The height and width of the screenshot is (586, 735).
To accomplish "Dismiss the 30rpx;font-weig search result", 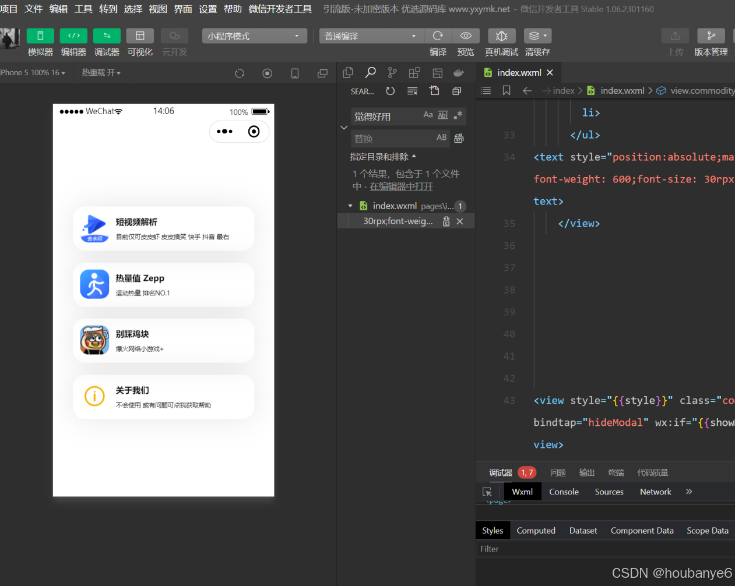I will [x=460, y=221].
